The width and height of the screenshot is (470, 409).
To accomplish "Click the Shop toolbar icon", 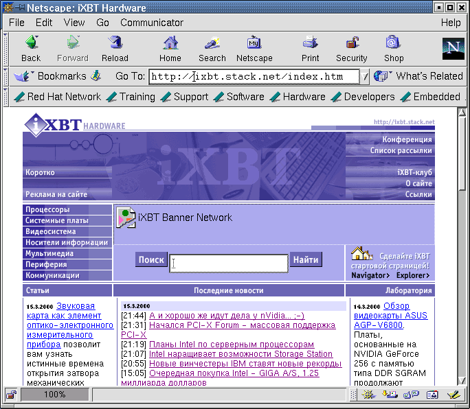I will click(x=394, y=49).
